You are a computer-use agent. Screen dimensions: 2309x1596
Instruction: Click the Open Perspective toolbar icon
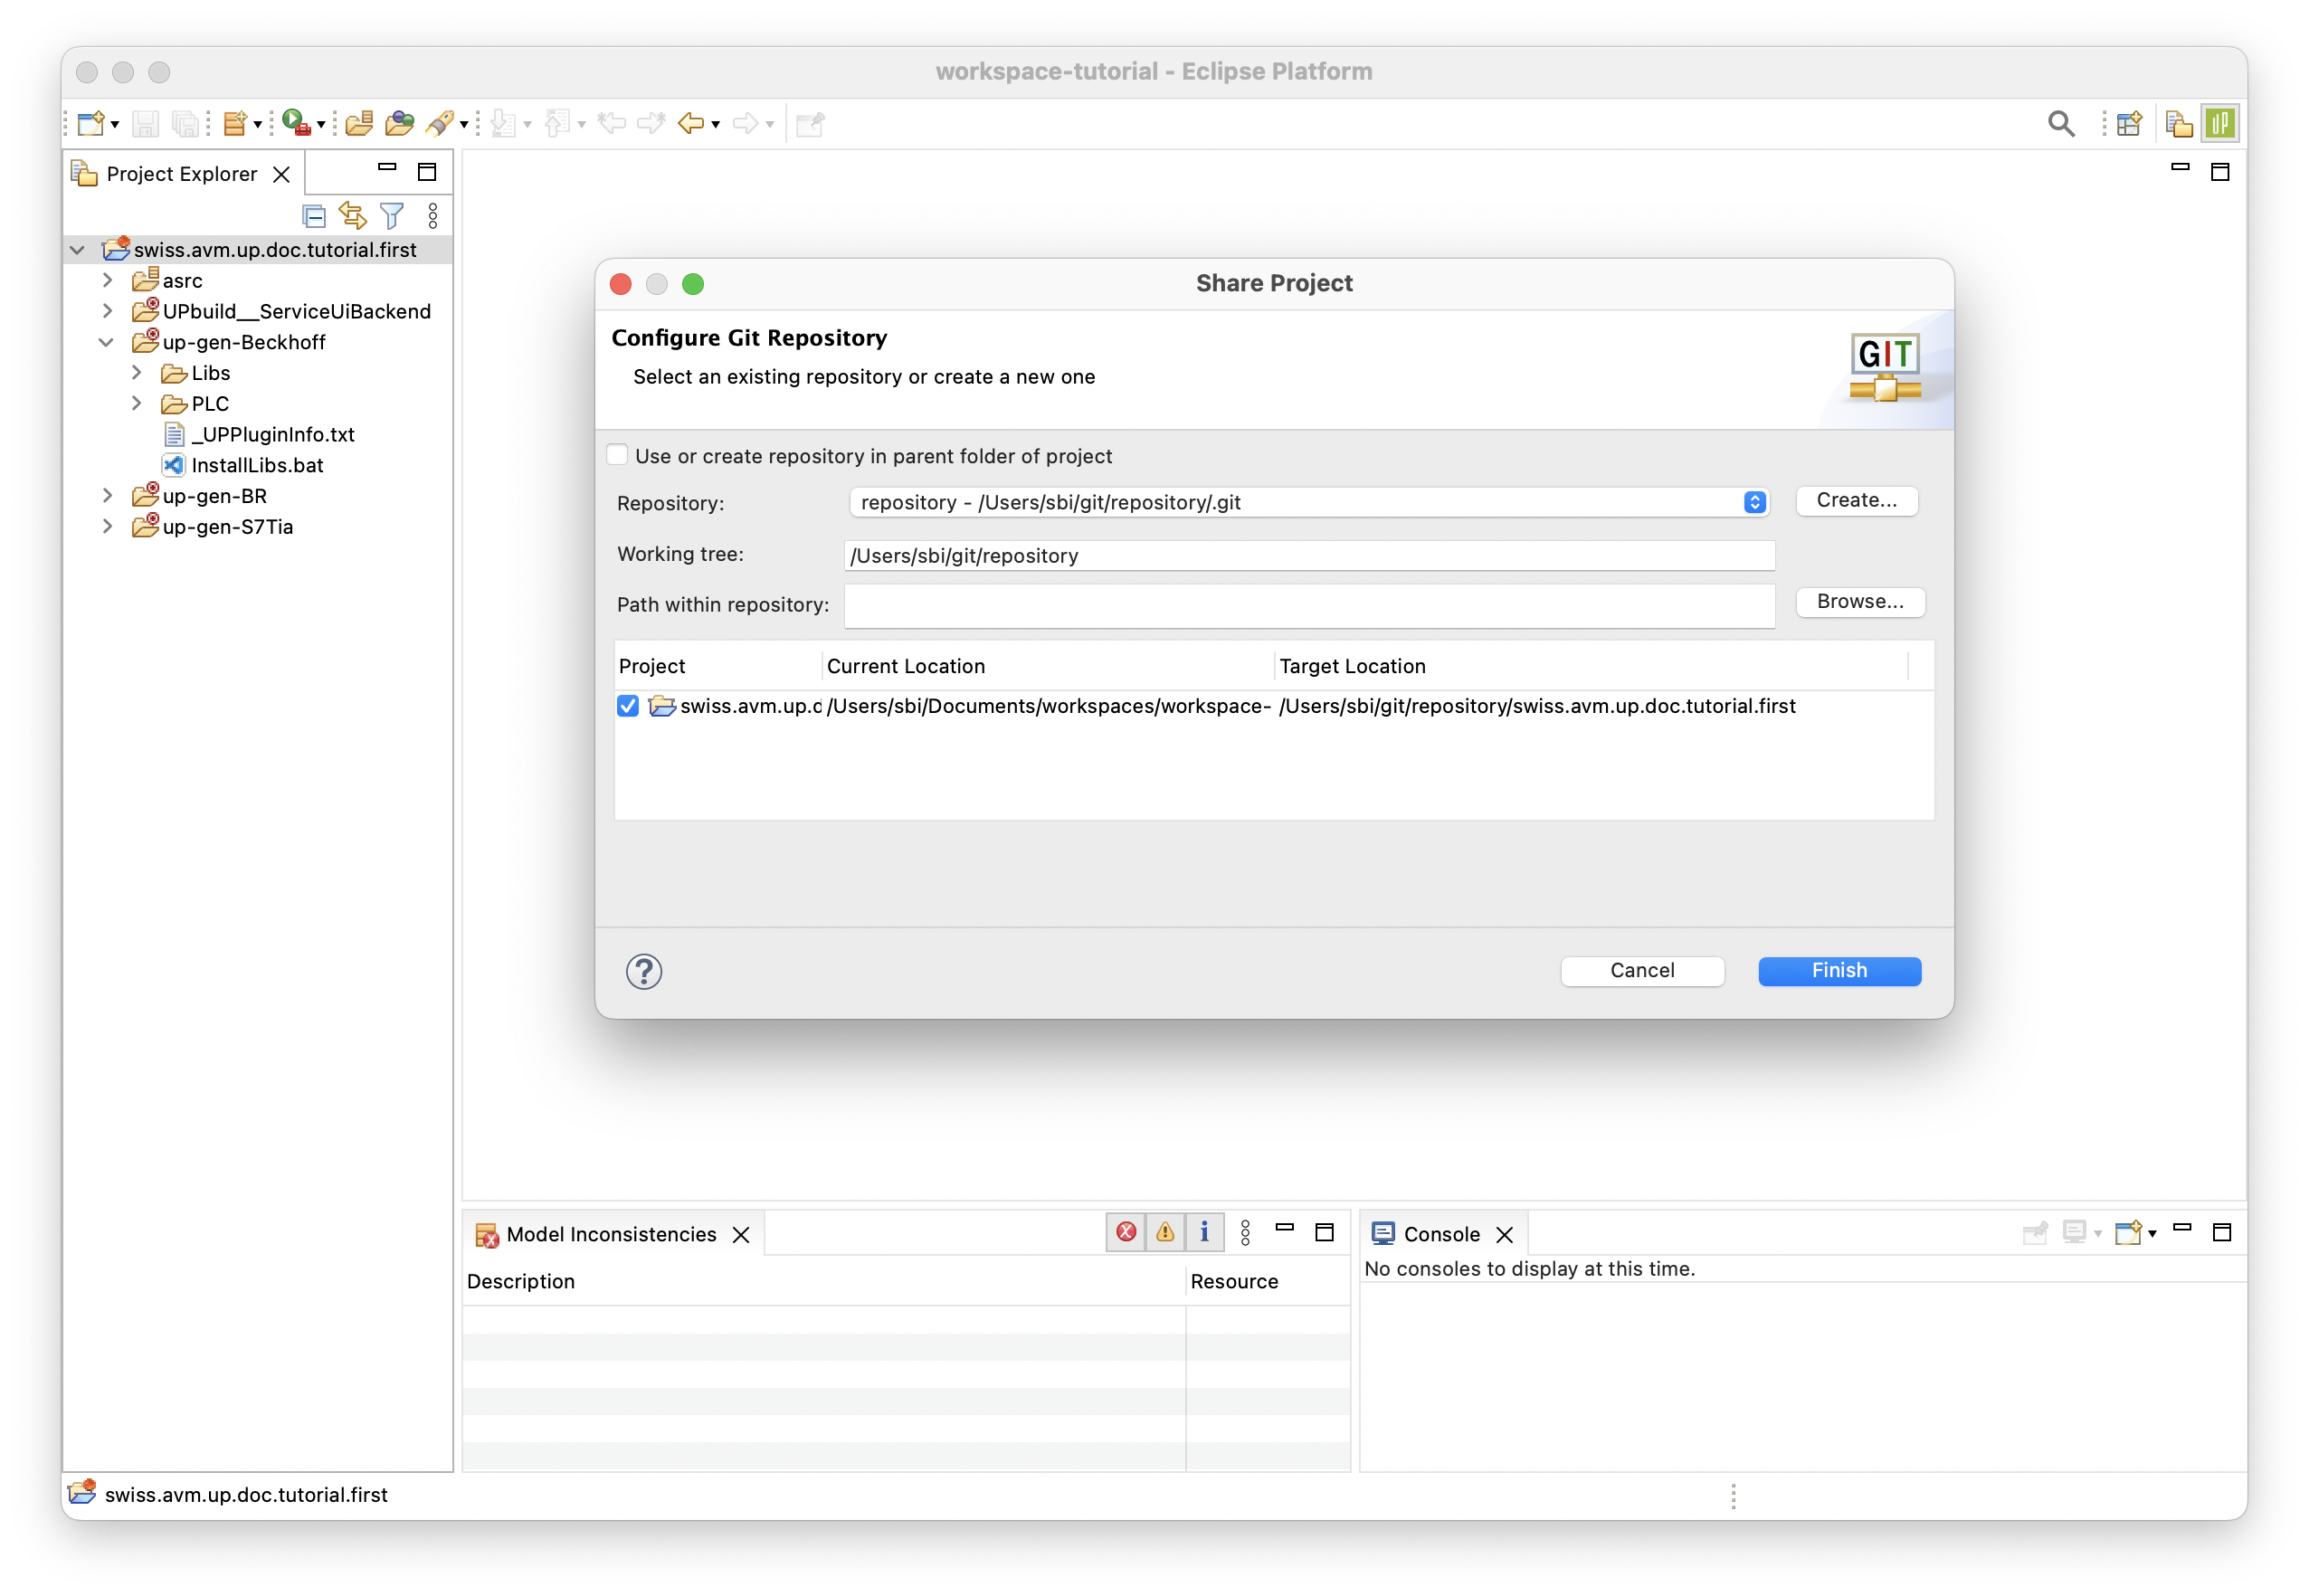coord(2128,124)
